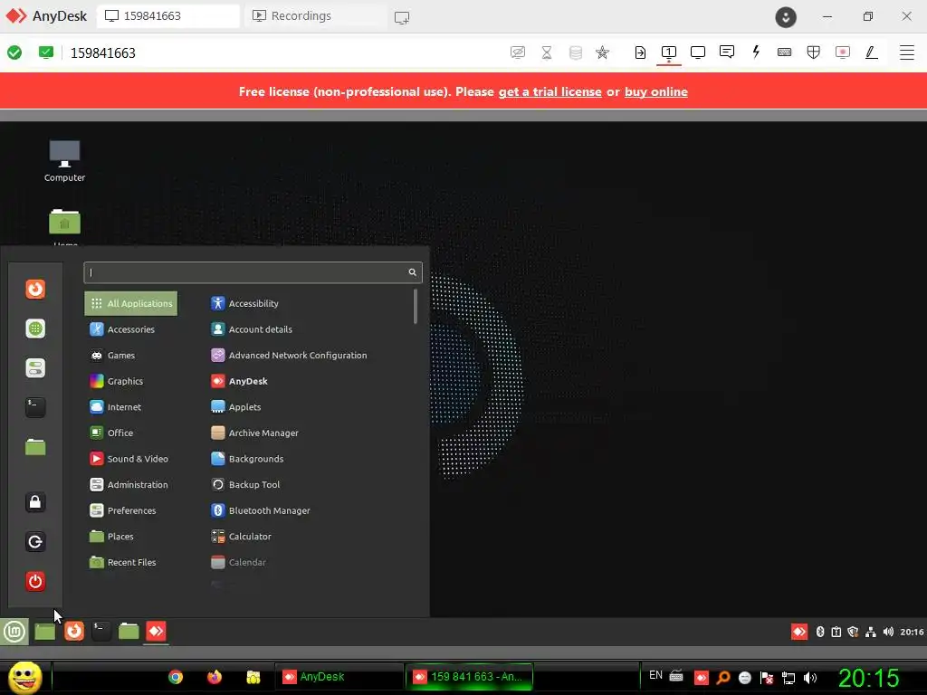This screenshot has height=695, width=927.
Task: Select monitor 1 display icon
Action: pyautogui.click(x=669, y=52)
